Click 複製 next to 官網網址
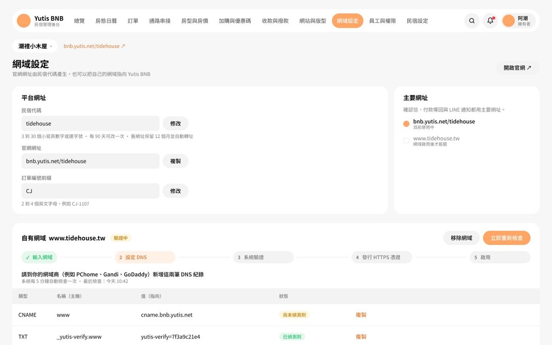This screenshot has width=552, height=345. pyautogui.click(x=175, y=161)
